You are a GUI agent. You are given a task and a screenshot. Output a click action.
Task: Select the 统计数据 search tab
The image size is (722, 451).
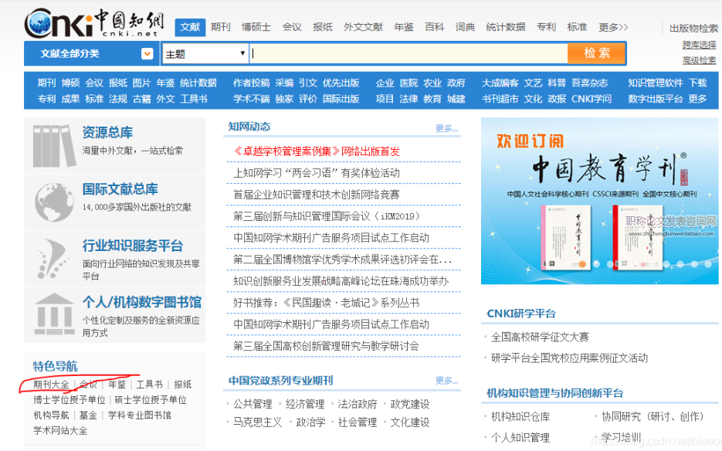pyautogui.click(x=506, y=27)
